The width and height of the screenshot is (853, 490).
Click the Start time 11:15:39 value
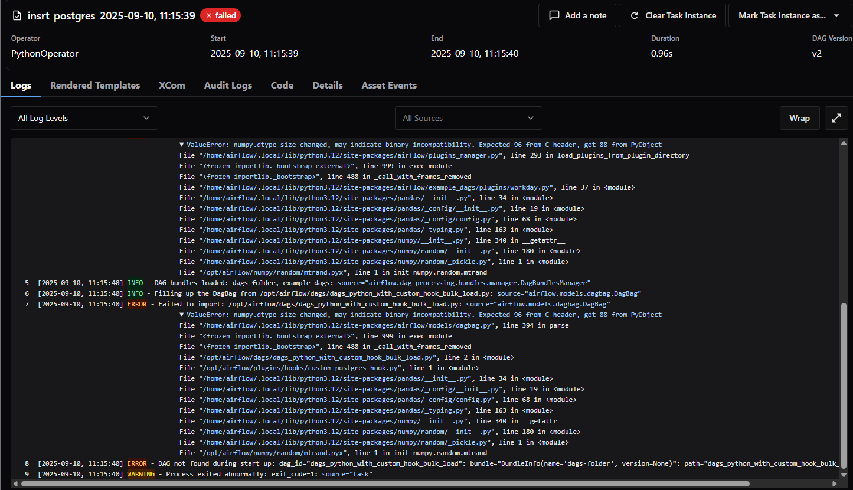click(x=254, y=53)
